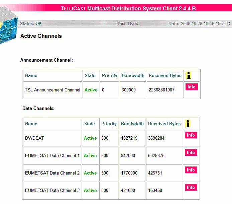Click 'State' header in Announcement Channel table
The image size is (232, 204).
click(90, 75)
